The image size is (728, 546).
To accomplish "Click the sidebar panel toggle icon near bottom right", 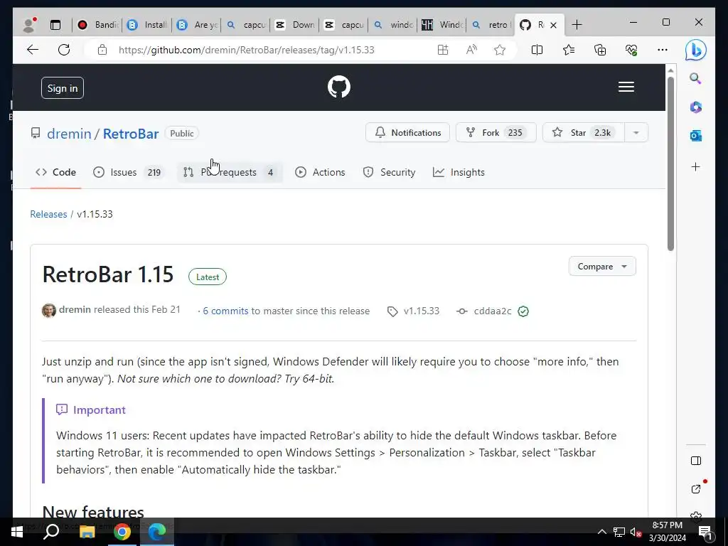I will (x=695, y=461).
